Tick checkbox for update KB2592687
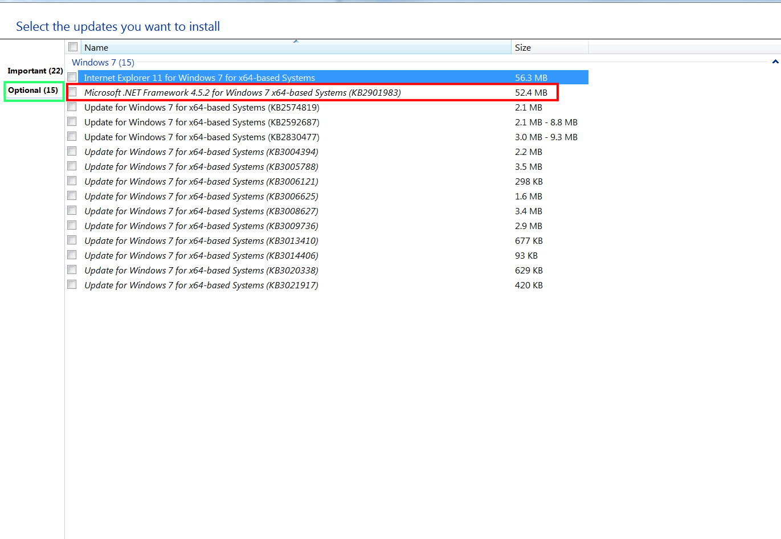 pyautogui.click(x=72, y=121)
